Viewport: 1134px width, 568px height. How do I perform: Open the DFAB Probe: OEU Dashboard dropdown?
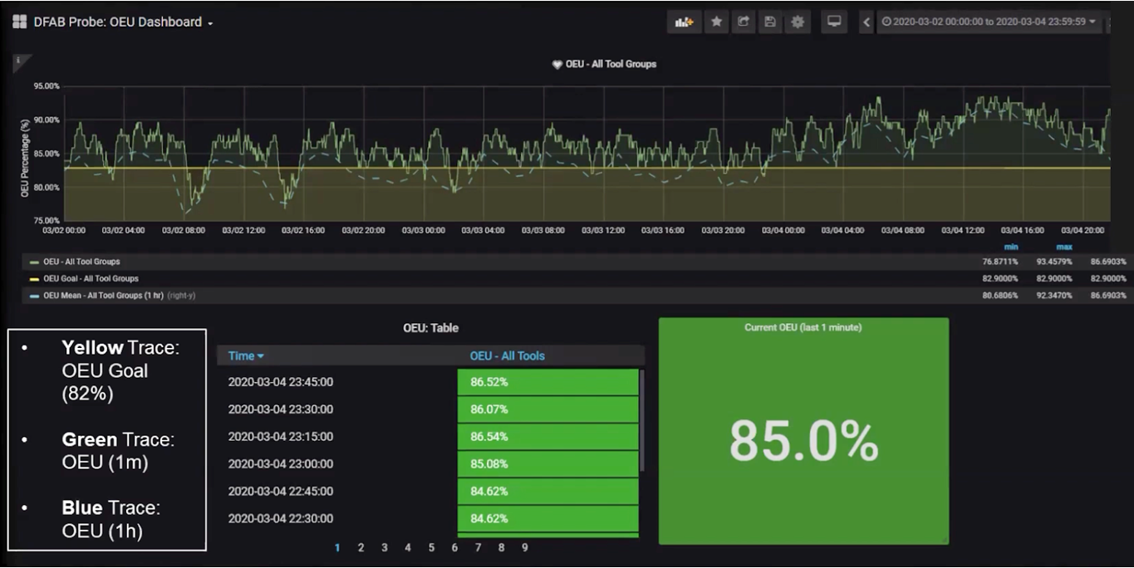(x=123, y=22)
